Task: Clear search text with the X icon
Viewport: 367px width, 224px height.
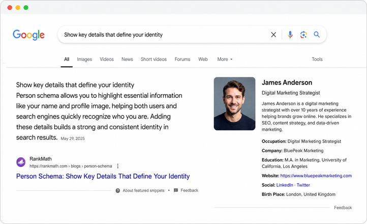Action: click(273, 35)
